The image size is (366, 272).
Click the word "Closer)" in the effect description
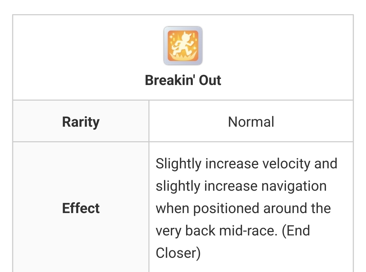click(178, 253)
